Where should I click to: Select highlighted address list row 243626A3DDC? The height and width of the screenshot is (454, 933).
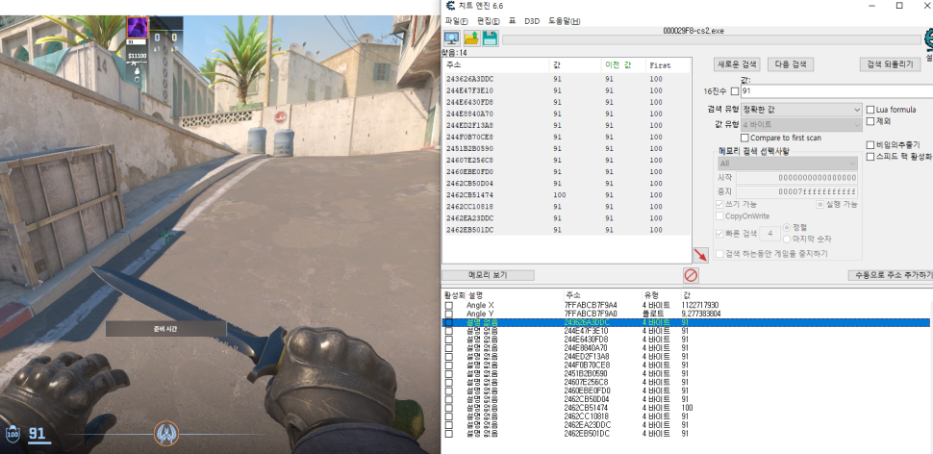point(686,322)
